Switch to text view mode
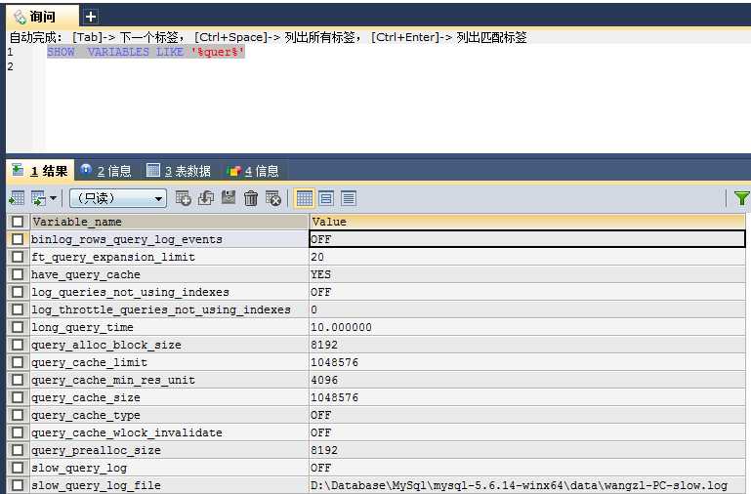 coord(349,197)
